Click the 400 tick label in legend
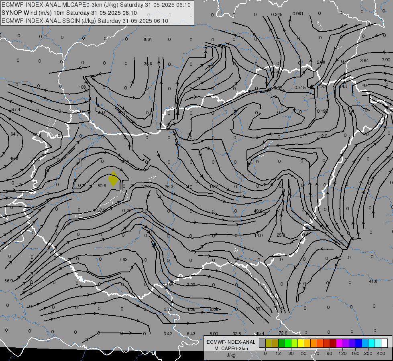This screenshot has width=393, height=361. coord(381,353)
